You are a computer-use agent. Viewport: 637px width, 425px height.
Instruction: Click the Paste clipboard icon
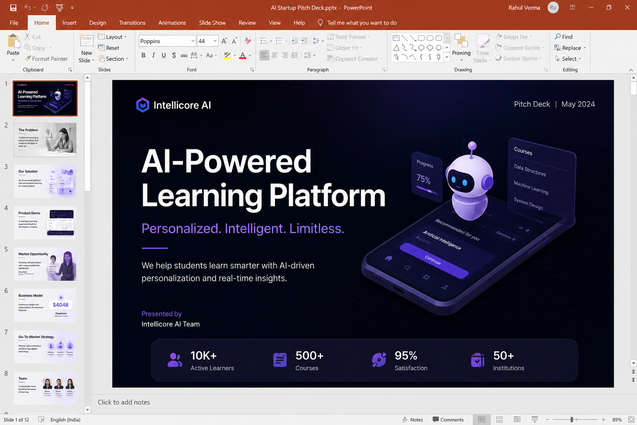[x=13, y=42]
